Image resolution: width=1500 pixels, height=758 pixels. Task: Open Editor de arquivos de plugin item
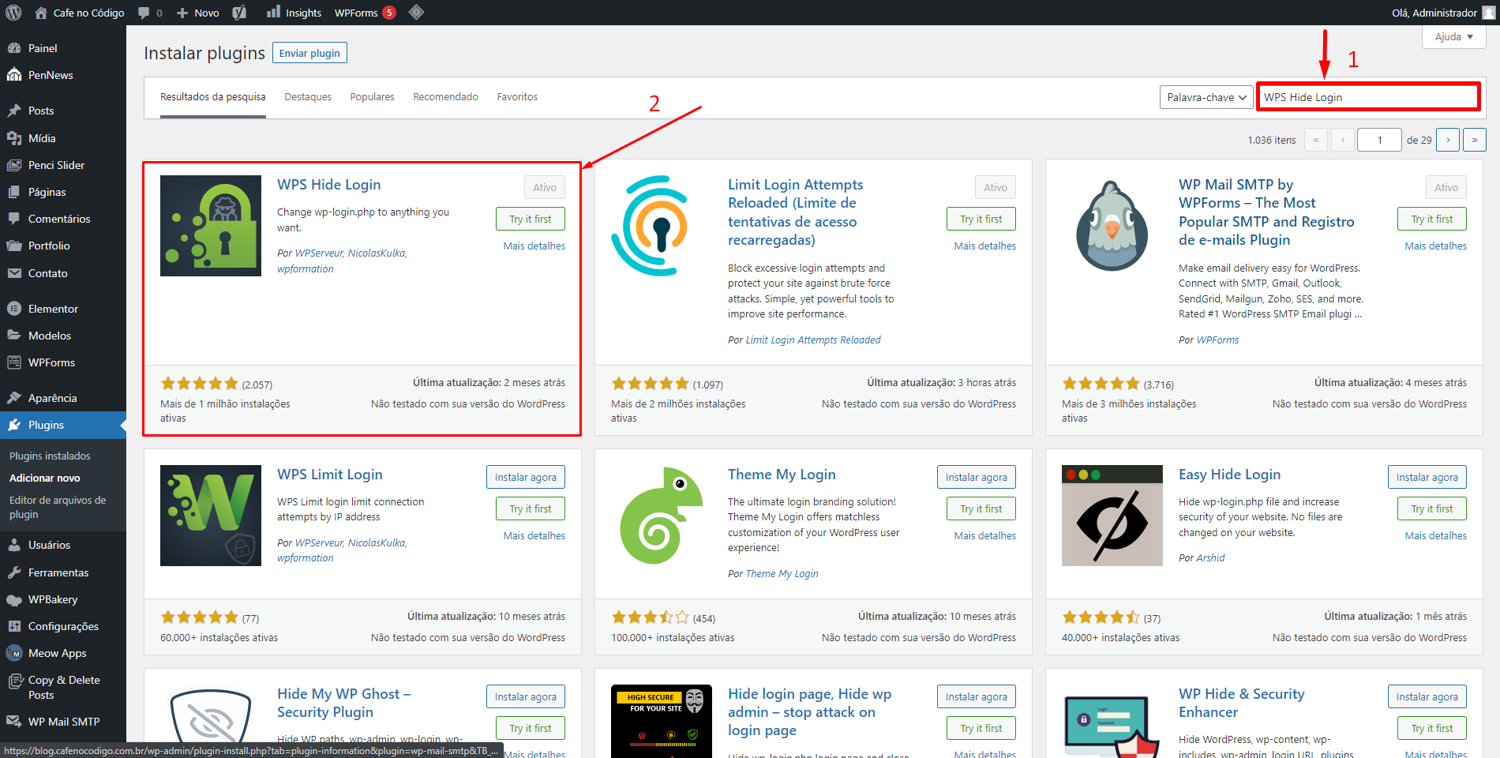tap(58, 507)
